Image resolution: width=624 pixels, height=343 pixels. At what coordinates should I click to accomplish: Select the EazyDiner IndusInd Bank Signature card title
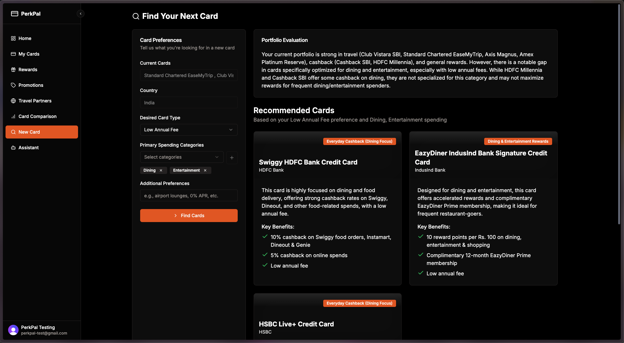click(x=481, y=158)
